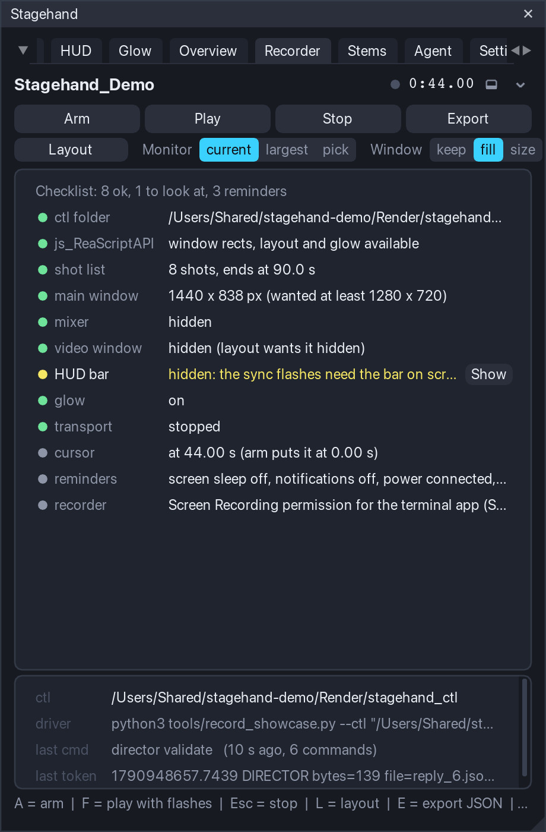Click the Stagehand_Demo project title
This screenshot has width=546, height=832.
(84, 85)
